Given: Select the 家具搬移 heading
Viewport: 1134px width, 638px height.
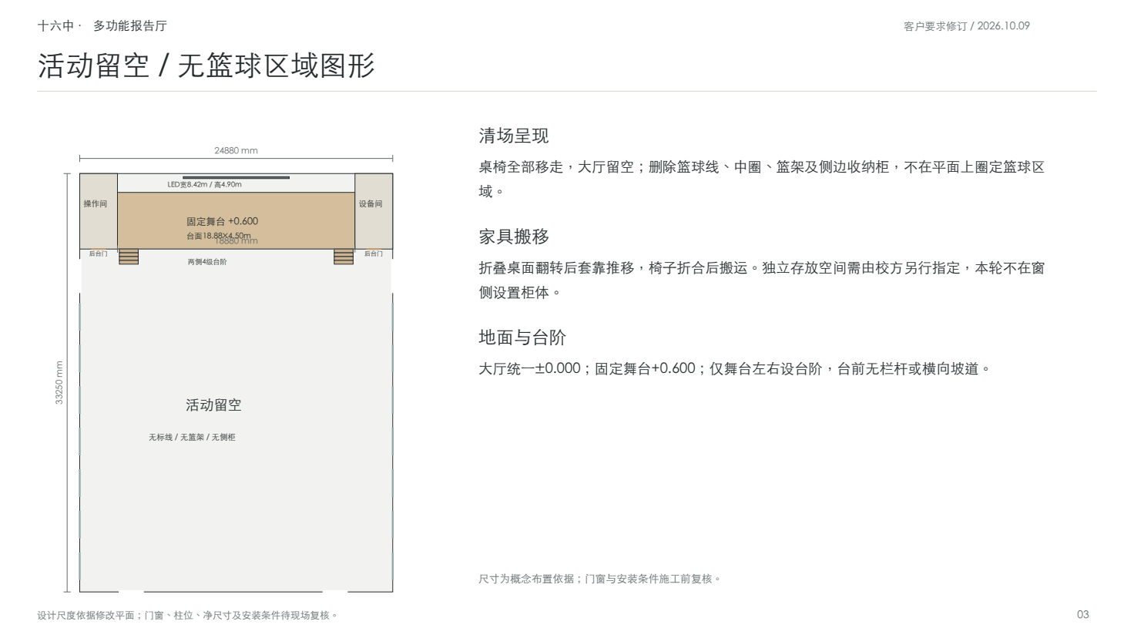Looking at the screenshot, I should click(x=514, y=237).
